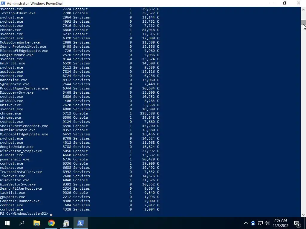The image size is (306, 229).
Task: Click msiexec.exe process name
Action: point(12,168)
